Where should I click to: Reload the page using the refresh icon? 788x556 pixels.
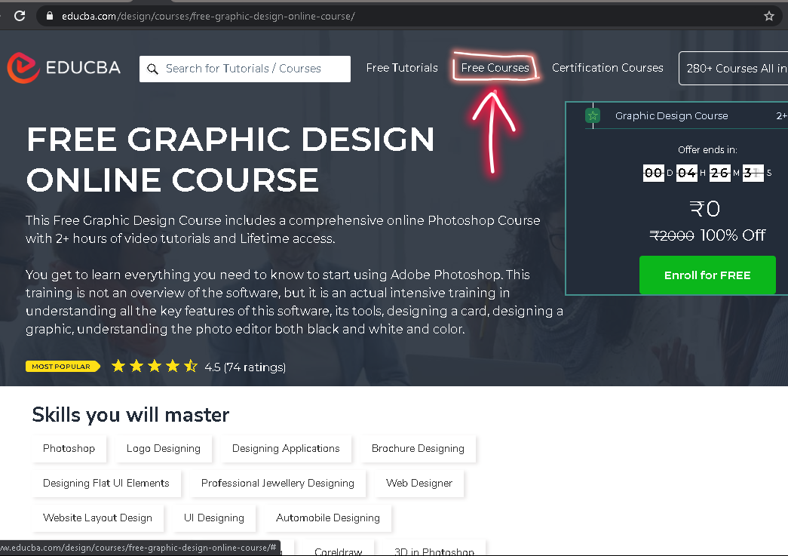pos(20,15)
